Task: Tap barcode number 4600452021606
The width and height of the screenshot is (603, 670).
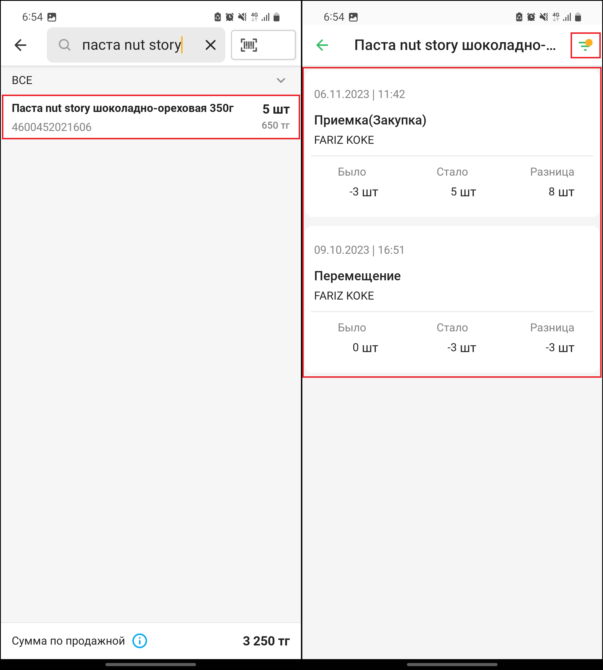Action: point(52,127)
